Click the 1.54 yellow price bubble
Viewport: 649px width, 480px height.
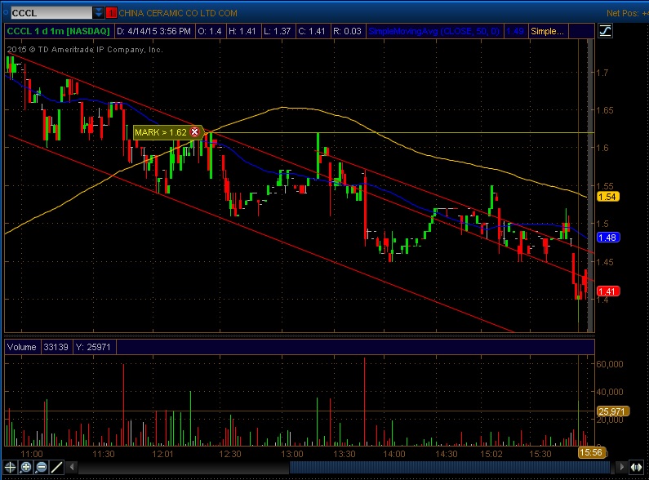tap(607, 197)
